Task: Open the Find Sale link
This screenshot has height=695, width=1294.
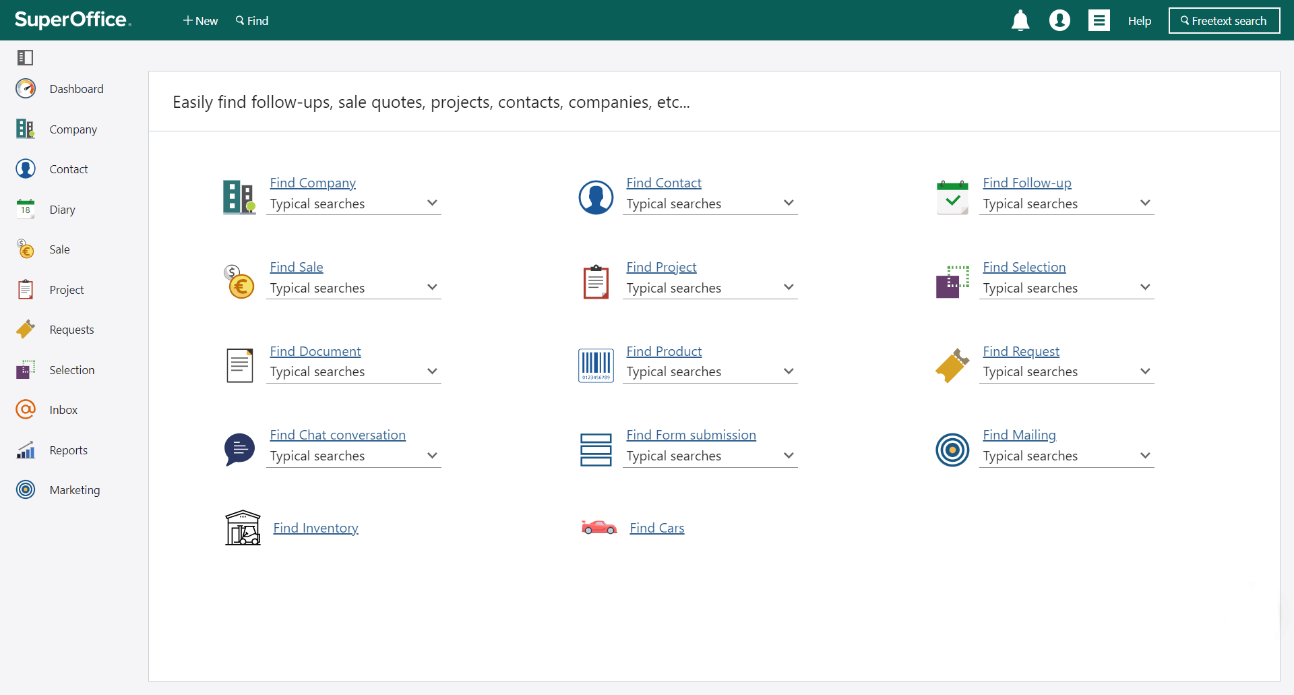Action: pyautogui.click(x=297, y=267)
